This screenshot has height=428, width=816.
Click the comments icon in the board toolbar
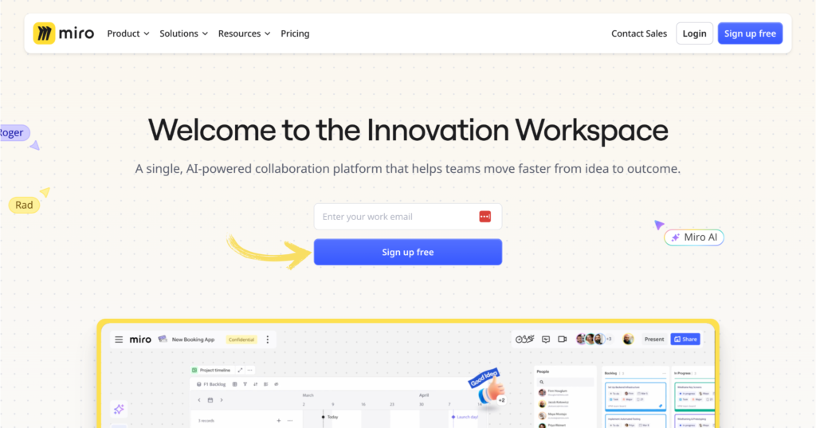click(x=546, y=339)
